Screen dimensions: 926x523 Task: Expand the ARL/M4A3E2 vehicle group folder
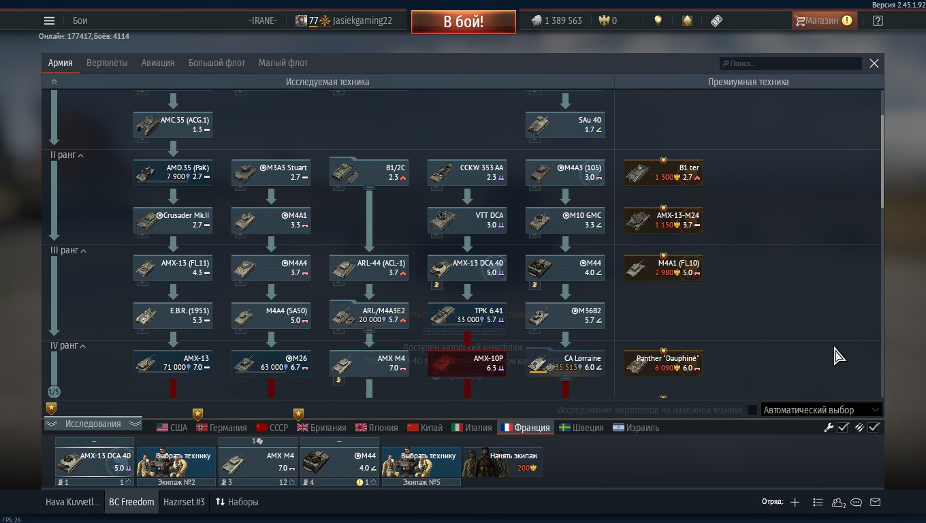pyautogui.click(x=369, y=315)
